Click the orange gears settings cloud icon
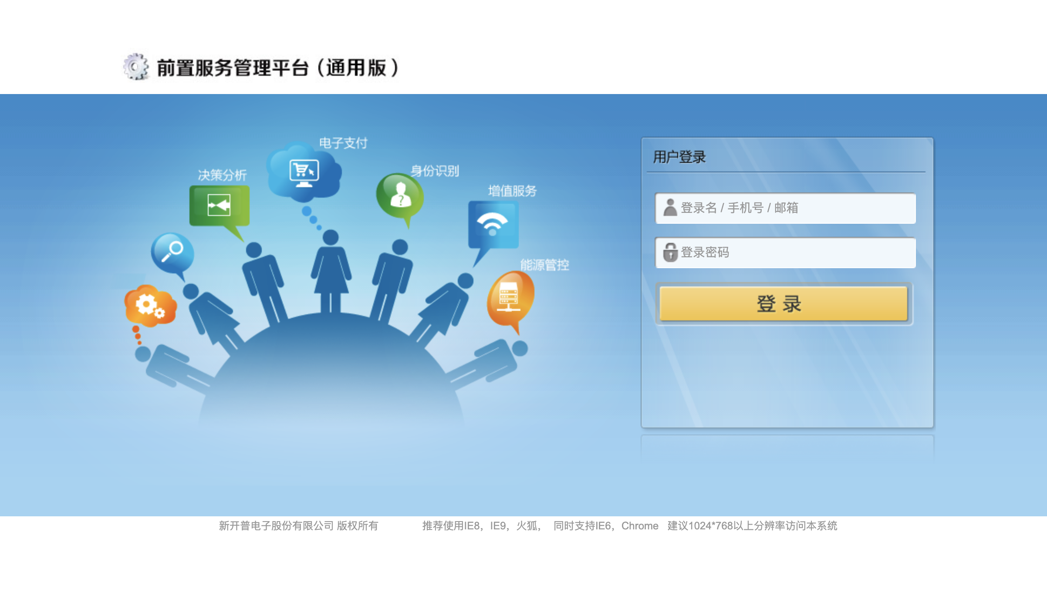 150,306
